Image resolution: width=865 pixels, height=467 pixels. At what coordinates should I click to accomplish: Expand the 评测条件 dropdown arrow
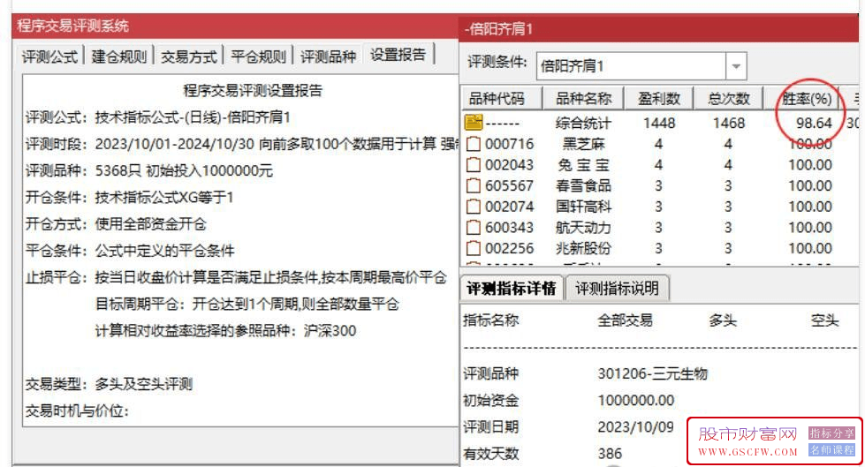point(736,66)
